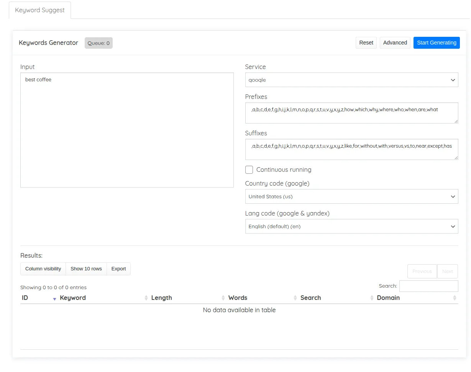Sort results by Domain column
This screenshot has height=372, width=471.
(x=388, y=298)
